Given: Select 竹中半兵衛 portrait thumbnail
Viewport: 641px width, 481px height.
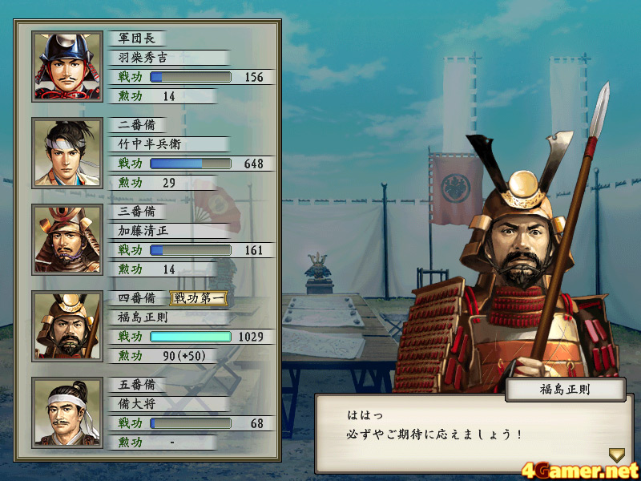Looking at the screenshot, I should (x=67, y=153).
